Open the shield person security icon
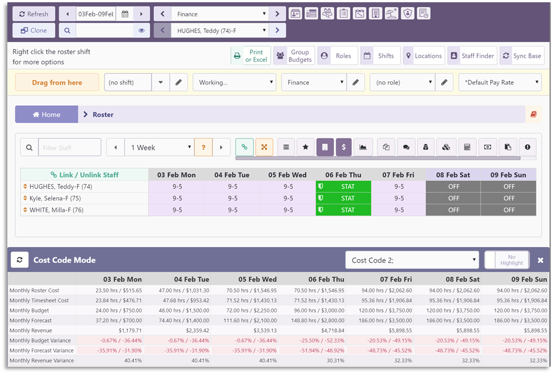This screenshot has height=374, width=553. click(x=408, y=14)
